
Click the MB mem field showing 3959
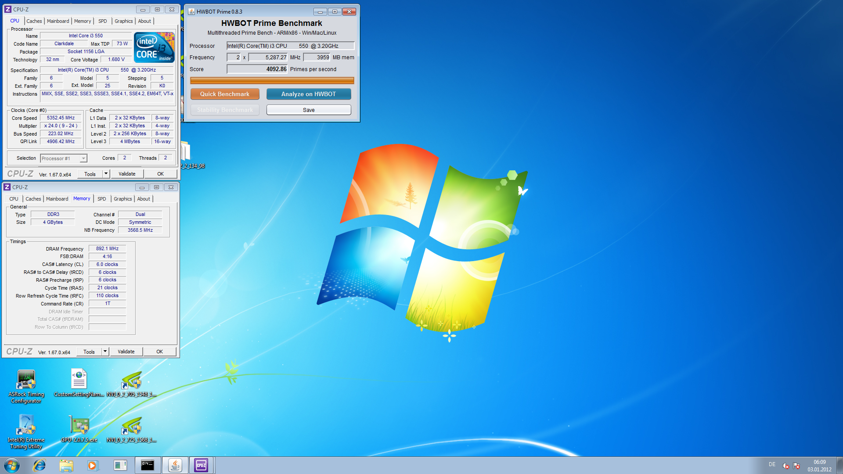point(317,57)
